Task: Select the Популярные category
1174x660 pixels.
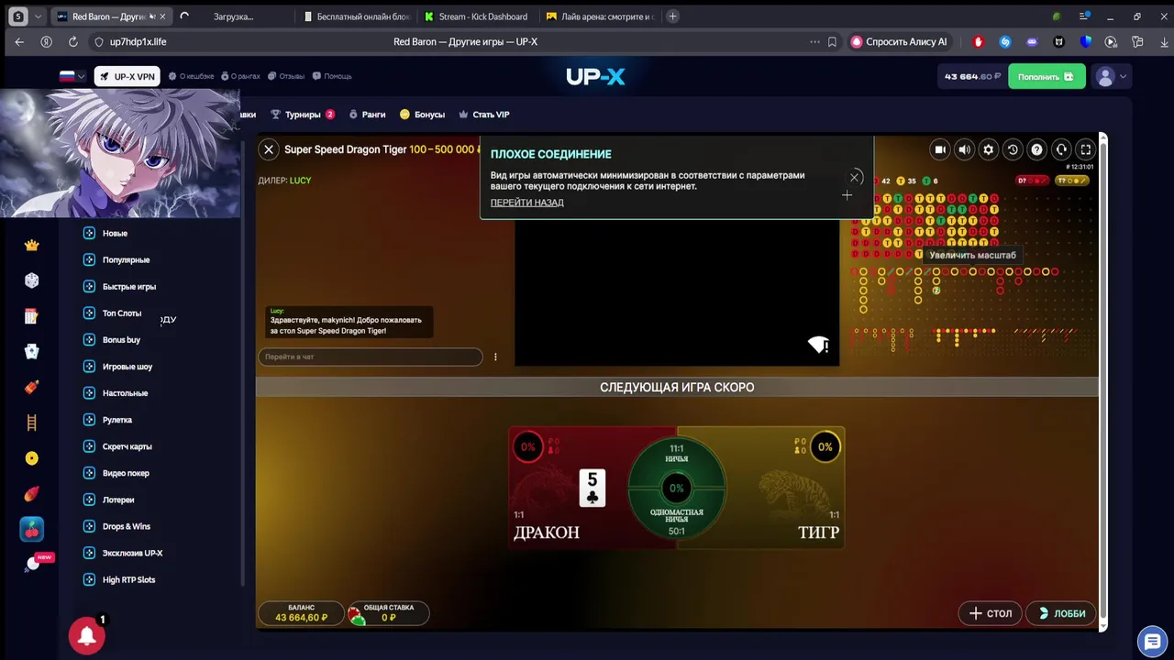Action: [x=126, y=259]
